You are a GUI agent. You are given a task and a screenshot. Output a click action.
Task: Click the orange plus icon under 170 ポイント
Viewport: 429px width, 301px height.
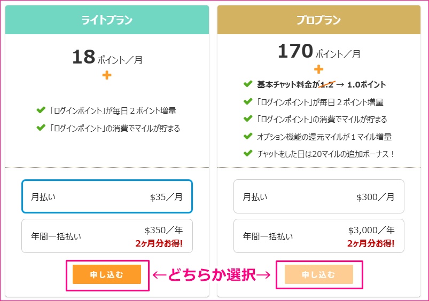click(x=319, y=69)
